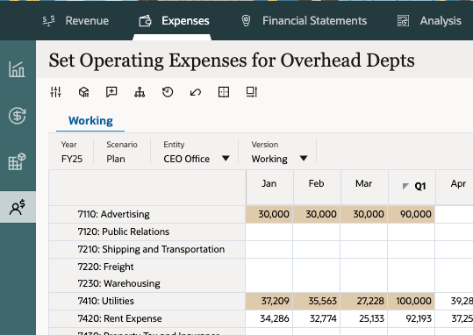Select the 7410: Utilities row

point(147,301)
